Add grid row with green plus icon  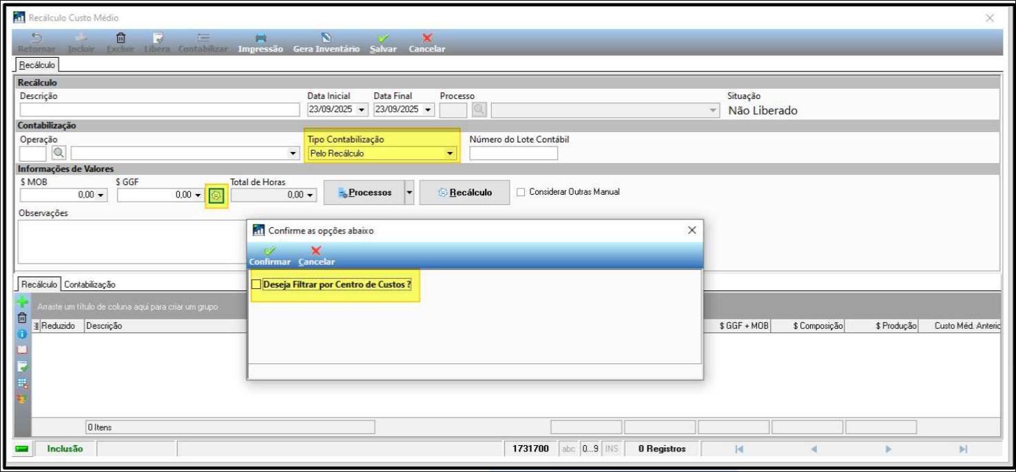click(22, 302)
